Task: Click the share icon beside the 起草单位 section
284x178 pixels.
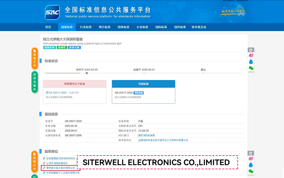Action: (x=251, y=153)
